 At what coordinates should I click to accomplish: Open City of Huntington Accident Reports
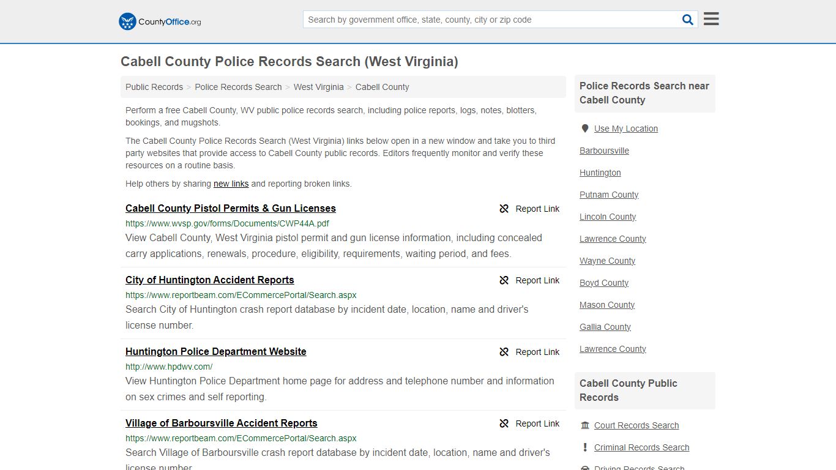(x=210, y=280)
